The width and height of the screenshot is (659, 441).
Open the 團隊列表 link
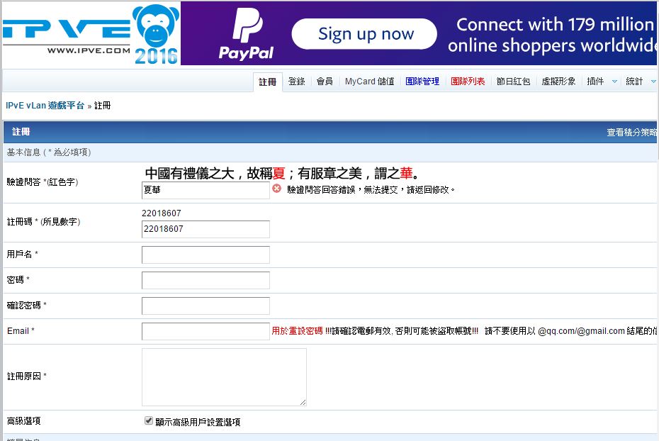tap(468, 81)
